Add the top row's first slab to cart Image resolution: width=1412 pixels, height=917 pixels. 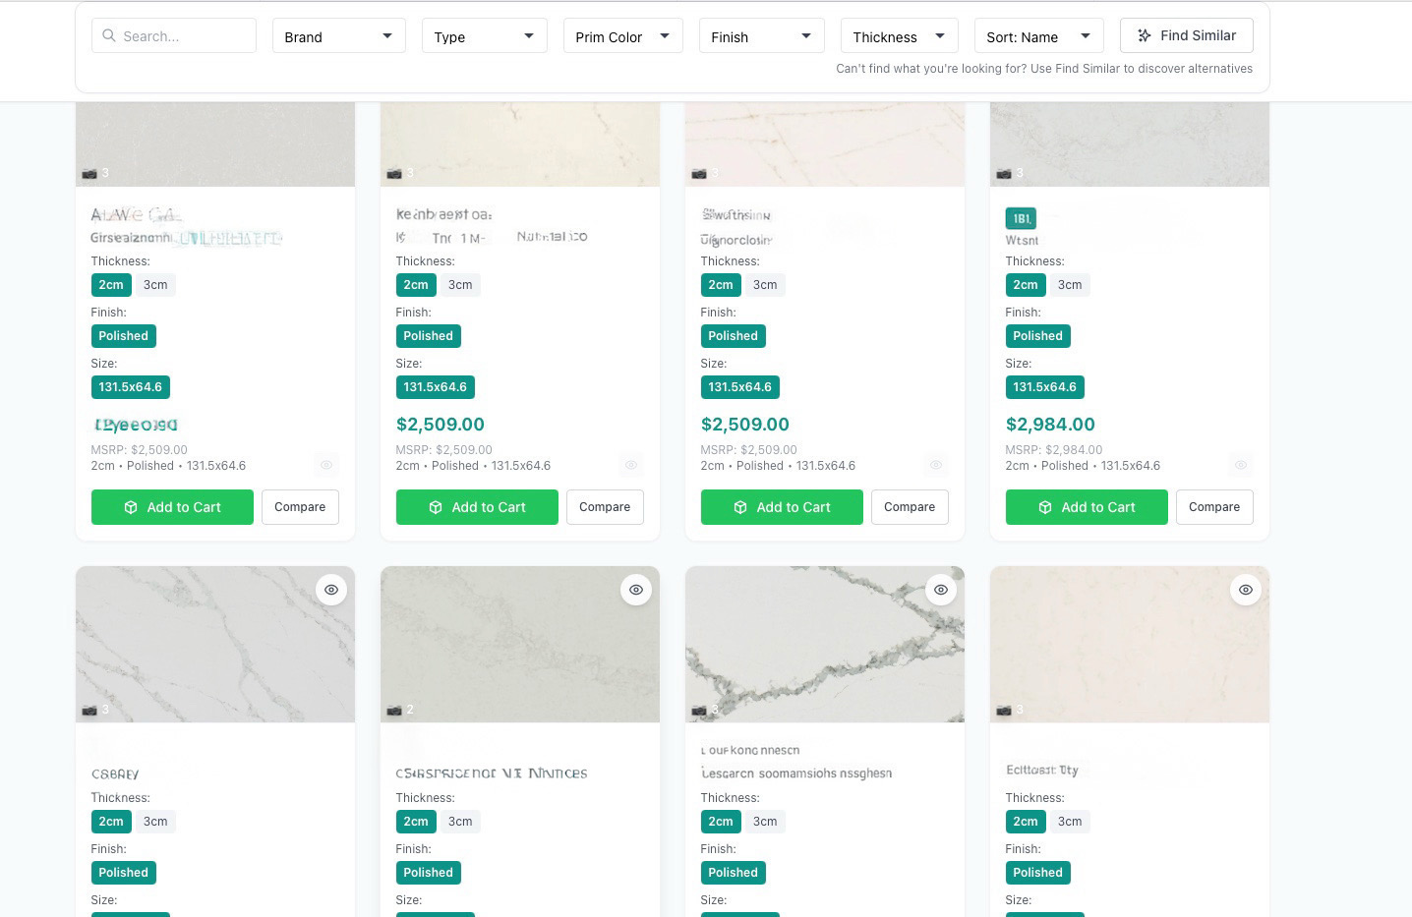click(172, 507)
